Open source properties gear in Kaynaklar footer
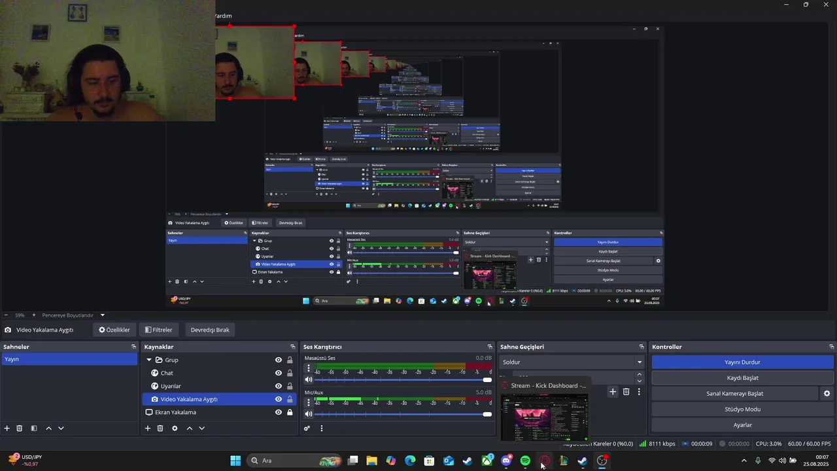This screenshot has height=471, width=837. coord(175,428)
